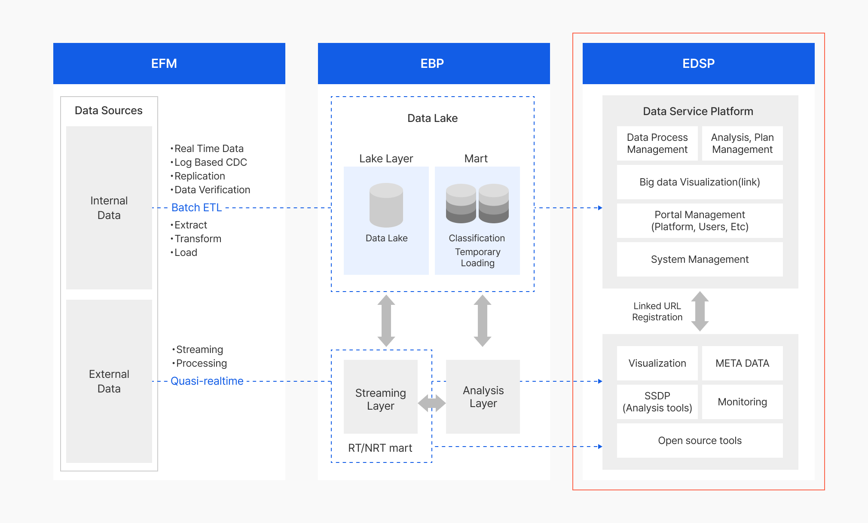Click the double arrow under Lake Layer
This screenshot has height=523, width=868.
coord(386,321)
